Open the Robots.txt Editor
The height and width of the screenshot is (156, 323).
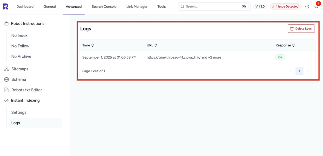27,90
